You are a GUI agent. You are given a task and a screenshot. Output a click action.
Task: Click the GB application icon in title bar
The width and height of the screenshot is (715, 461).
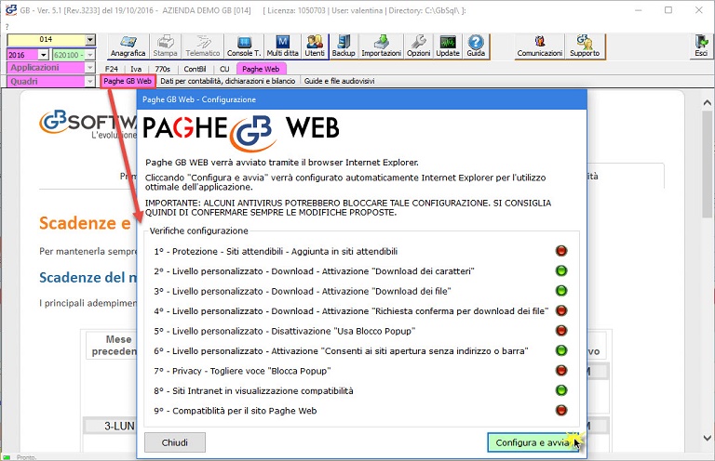(x=10, y=10)
